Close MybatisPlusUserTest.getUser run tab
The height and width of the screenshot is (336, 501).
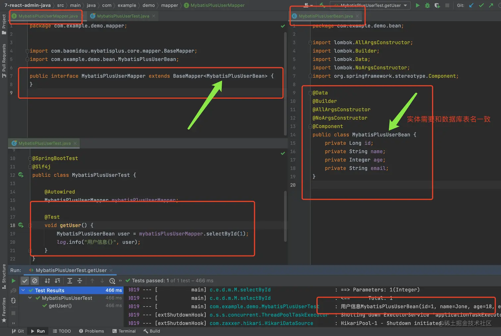pyautogui.click(x=111, y=270)
